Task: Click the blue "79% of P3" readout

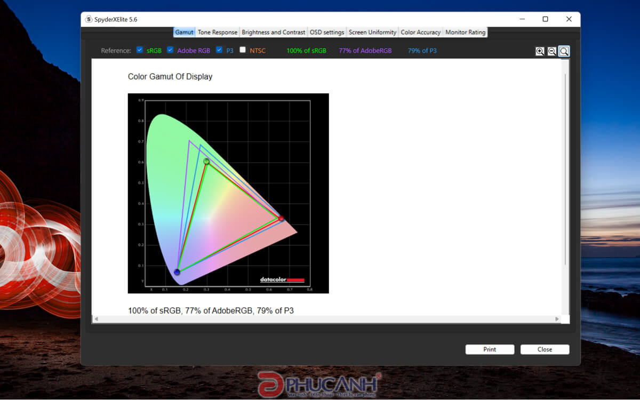Action: click(422, 51)
